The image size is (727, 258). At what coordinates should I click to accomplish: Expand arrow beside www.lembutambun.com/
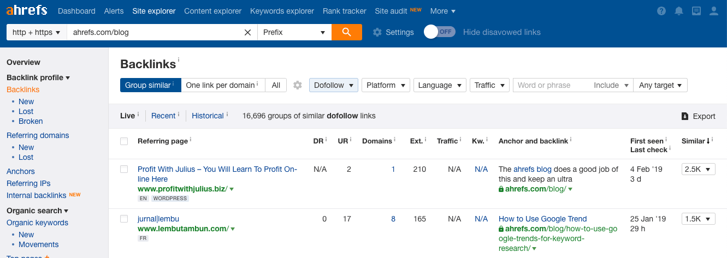(232, 229)
